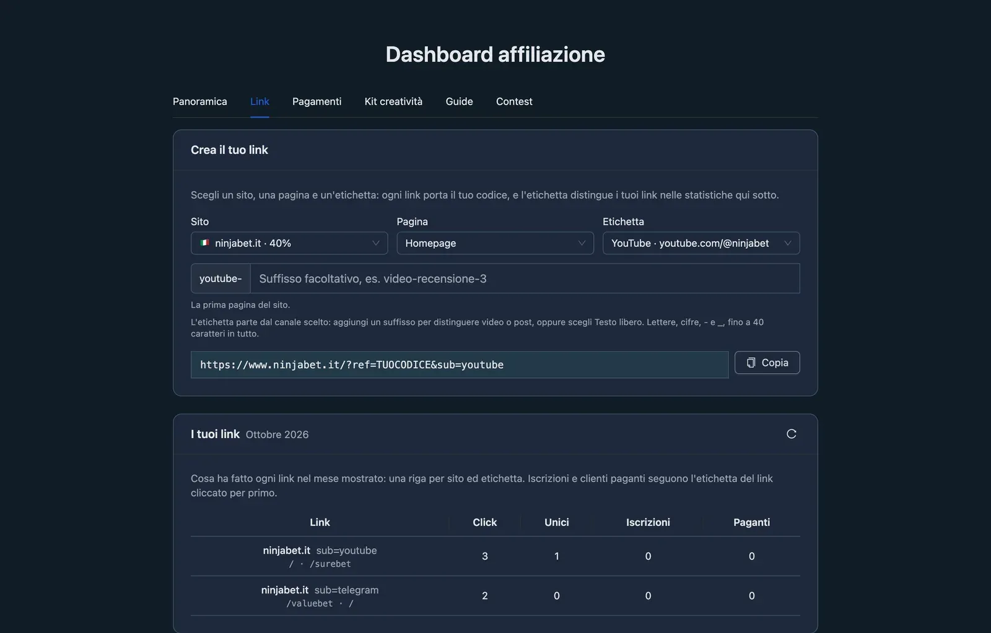This screenshot has height=633, width=991.
Task: Click the Dashboard affiliazione title
Action: (495, 54)
